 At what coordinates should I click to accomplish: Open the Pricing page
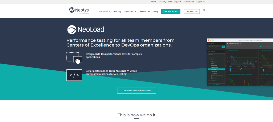coord(117,12)
